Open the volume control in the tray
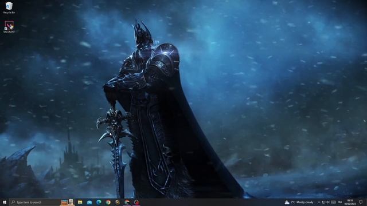The width and height of the screenshot is (367, 206). [328, 202]
